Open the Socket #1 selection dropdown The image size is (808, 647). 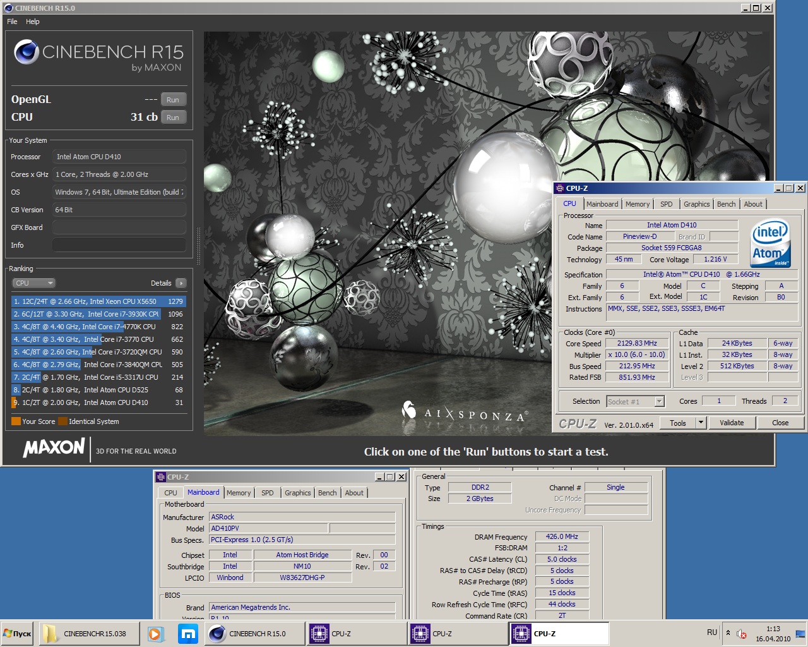point(636,402)
